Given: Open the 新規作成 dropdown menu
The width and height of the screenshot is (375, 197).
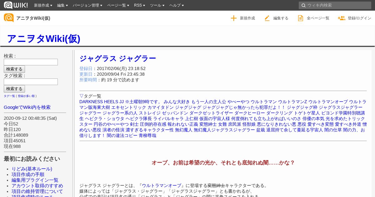Looking at the screenshot, I should click(43, 5).
